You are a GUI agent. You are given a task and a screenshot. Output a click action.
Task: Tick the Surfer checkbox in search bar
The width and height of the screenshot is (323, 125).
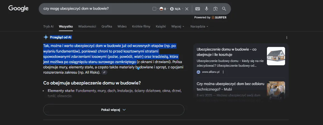click(154, 9)
